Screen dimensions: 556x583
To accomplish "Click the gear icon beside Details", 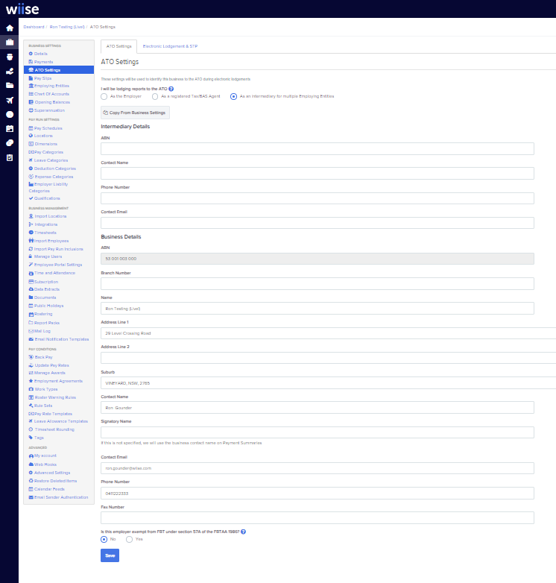I will click(x=31, y=54).
